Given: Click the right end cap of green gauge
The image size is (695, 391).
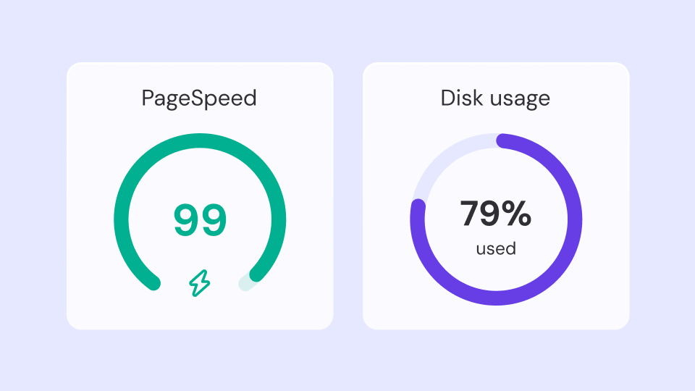Looking at the screenshot, I should pyautogui.click(x=256, y=274).
